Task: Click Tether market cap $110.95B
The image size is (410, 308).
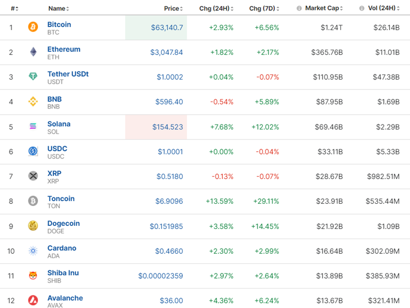Action: coord(328,77)
